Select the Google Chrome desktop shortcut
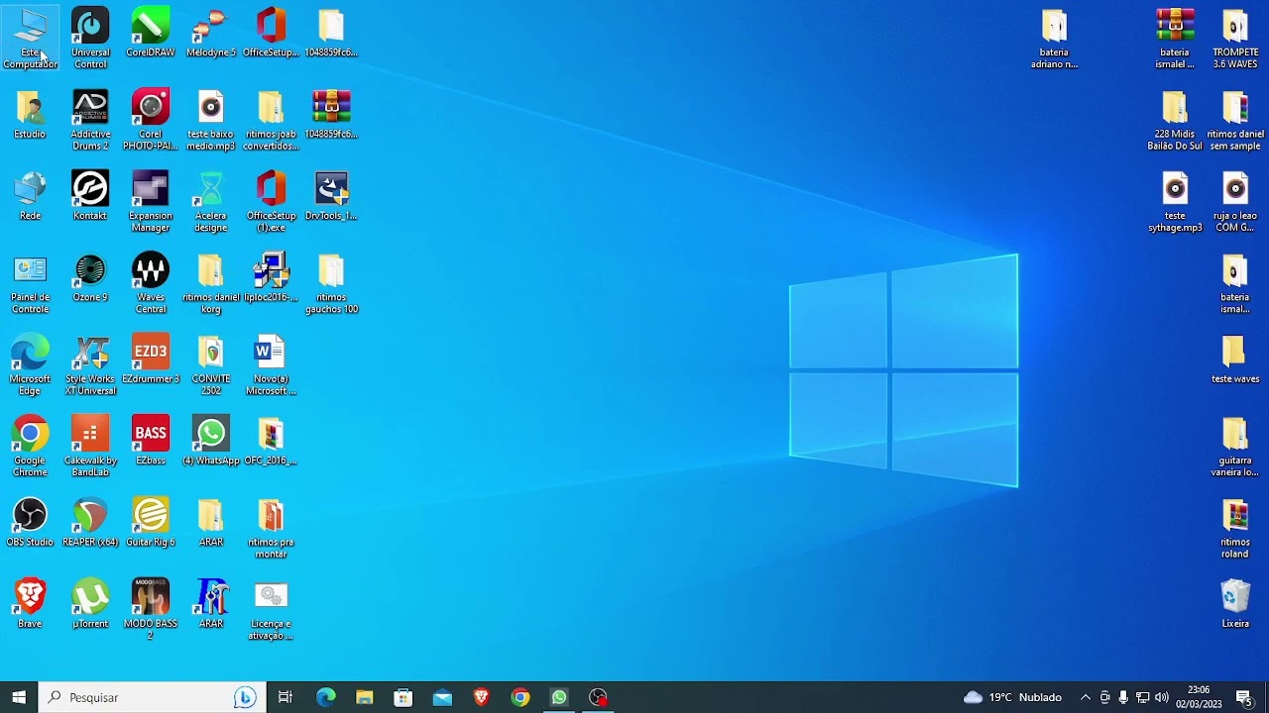 (x=30, y=448)
